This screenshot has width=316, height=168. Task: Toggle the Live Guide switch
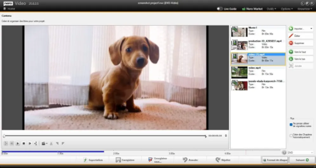(220, 9)
